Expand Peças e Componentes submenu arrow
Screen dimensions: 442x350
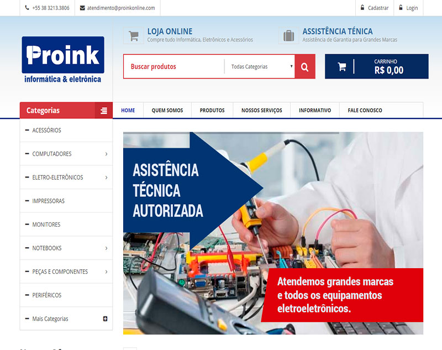[x=106, y=272]
